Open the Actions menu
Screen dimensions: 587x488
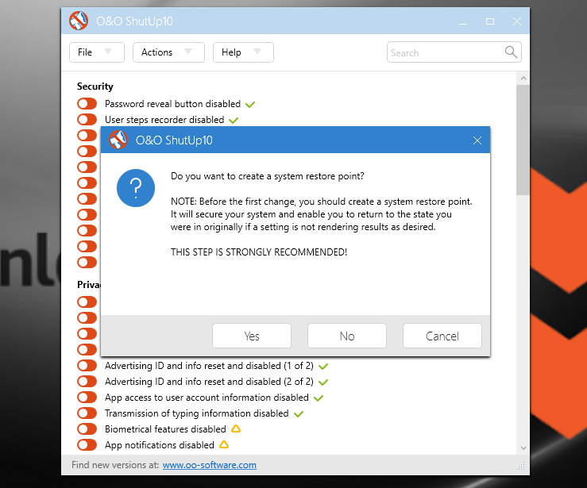tap(168, 52)
